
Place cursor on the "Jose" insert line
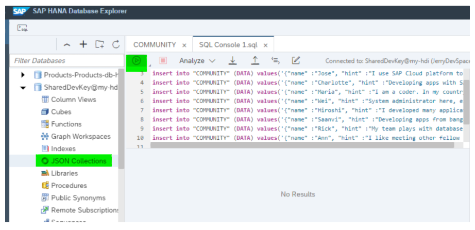pos(308,73)
